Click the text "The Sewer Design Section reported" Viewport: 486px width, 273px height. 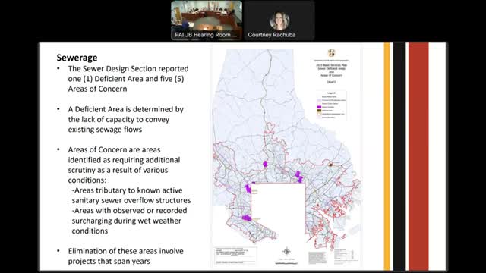tap(128, 68)
